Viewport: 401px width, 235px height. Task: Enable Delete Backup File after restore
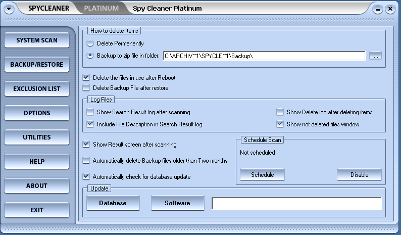pyautogui.click(x=86, y=87)
